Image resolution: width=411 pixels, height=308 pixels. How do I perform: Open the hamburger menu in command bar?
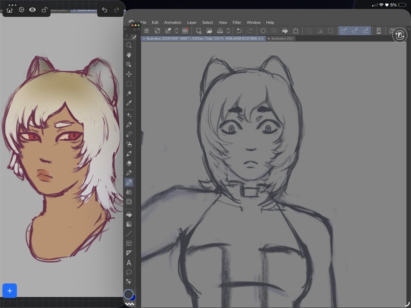(x=147, y=31)
